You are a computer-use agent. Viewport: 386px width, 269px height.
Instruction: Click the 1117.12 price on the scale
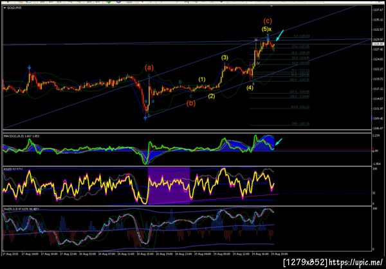pos(378,89)
